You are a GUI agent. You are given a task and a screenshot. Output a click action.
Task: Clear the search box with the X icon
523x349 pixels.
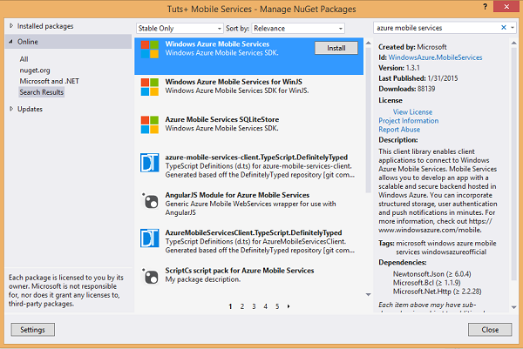pyautogui.click(x=503, y=28)
